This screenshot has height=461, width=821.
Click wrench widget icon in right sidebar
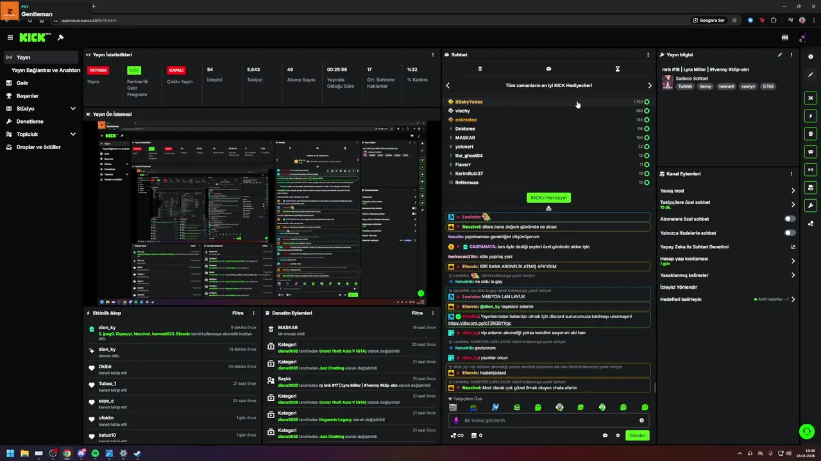(811, 206)
